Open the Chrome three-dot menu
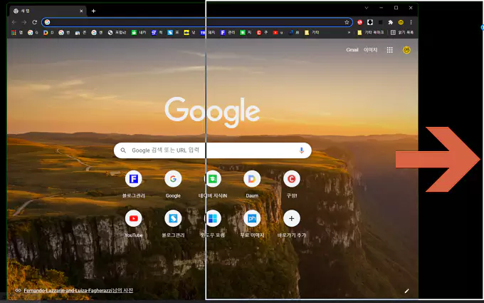The width and height of the screenshot is (484, 303). [411, 22]
